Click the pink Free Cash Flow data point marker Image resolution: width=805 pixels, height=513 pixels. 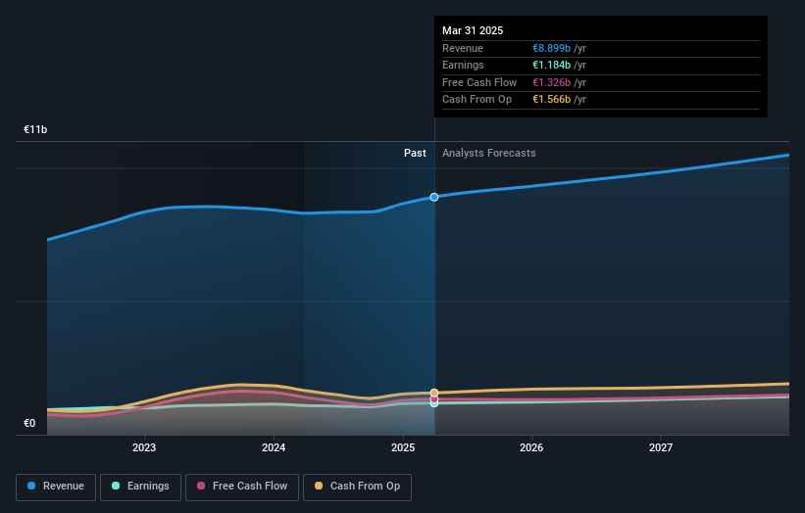[x=434, y=399]
